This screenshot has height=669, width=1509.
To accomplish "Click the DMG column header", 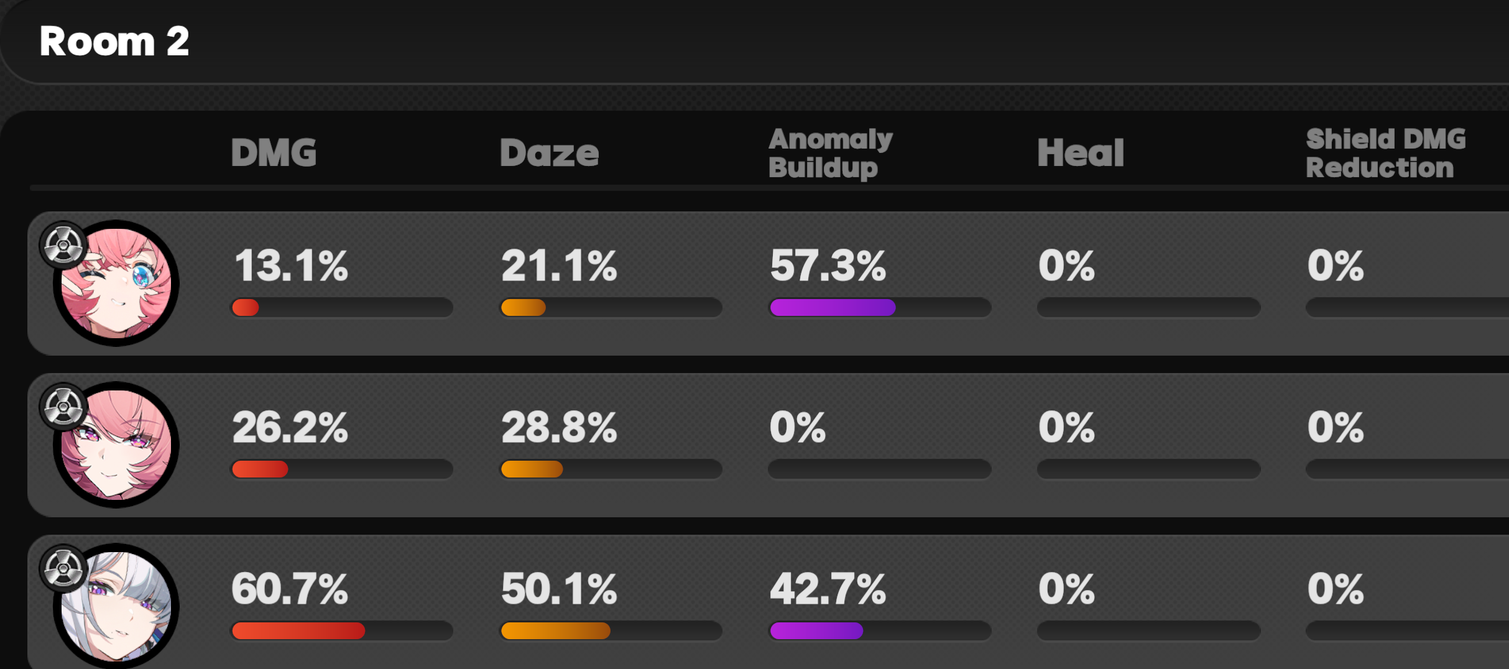I will coord(274,153).
